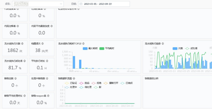
Task: Click the project dropdown arrow
Action: [x=61, y=4]
